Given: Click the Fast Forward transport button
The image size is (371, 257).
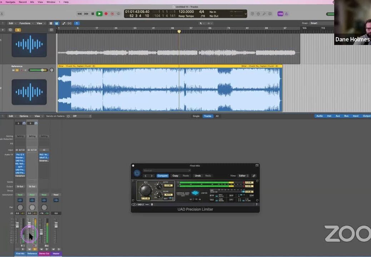Looking at the screenshot, I should (x=86, y=14).
